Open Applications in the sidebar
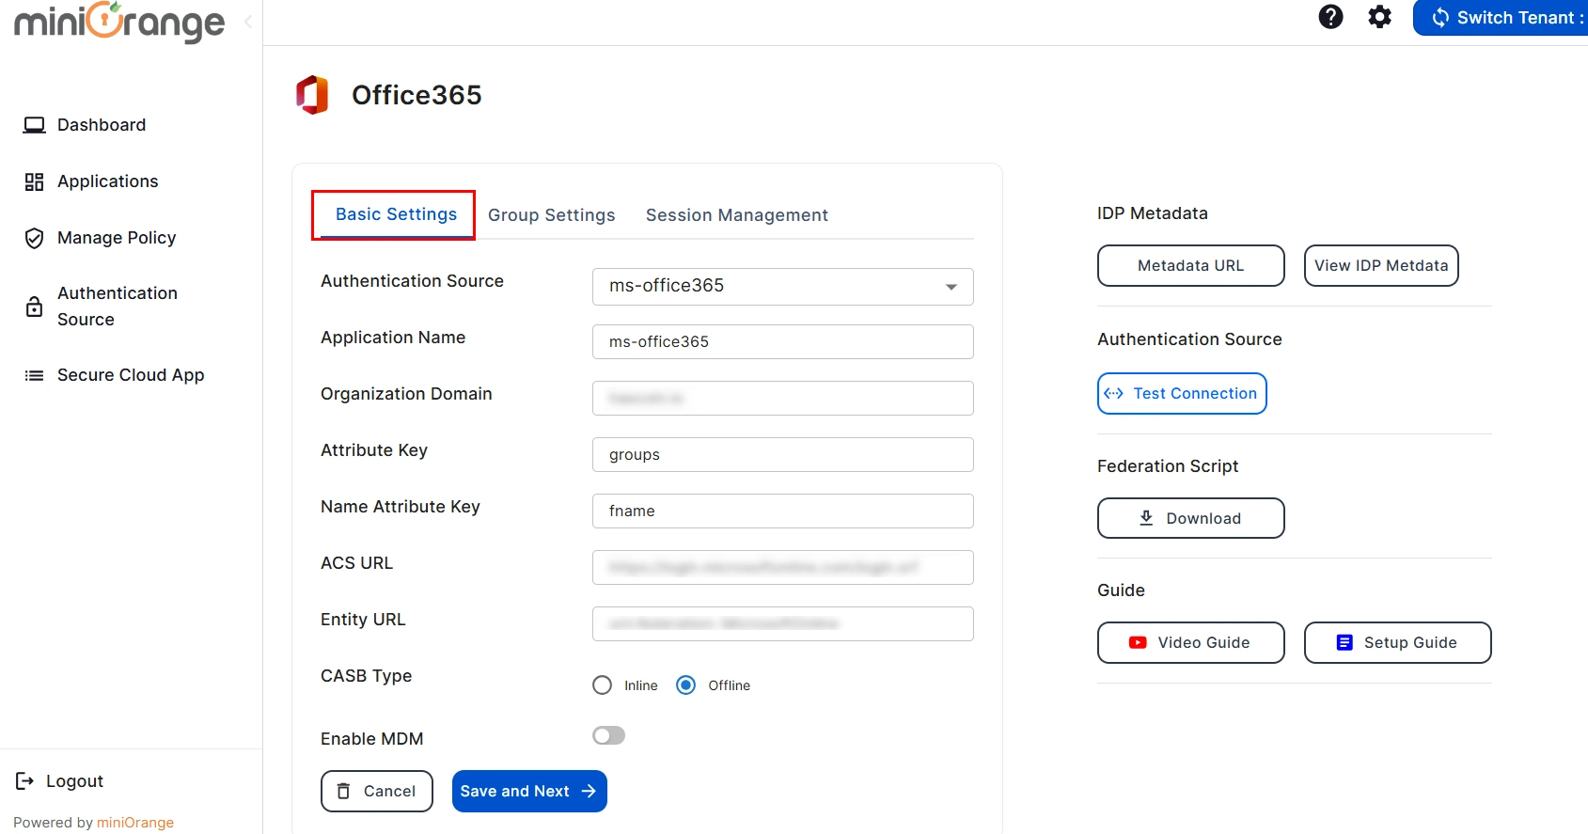The image size is (1588, 834). click(x=108, y=181)
